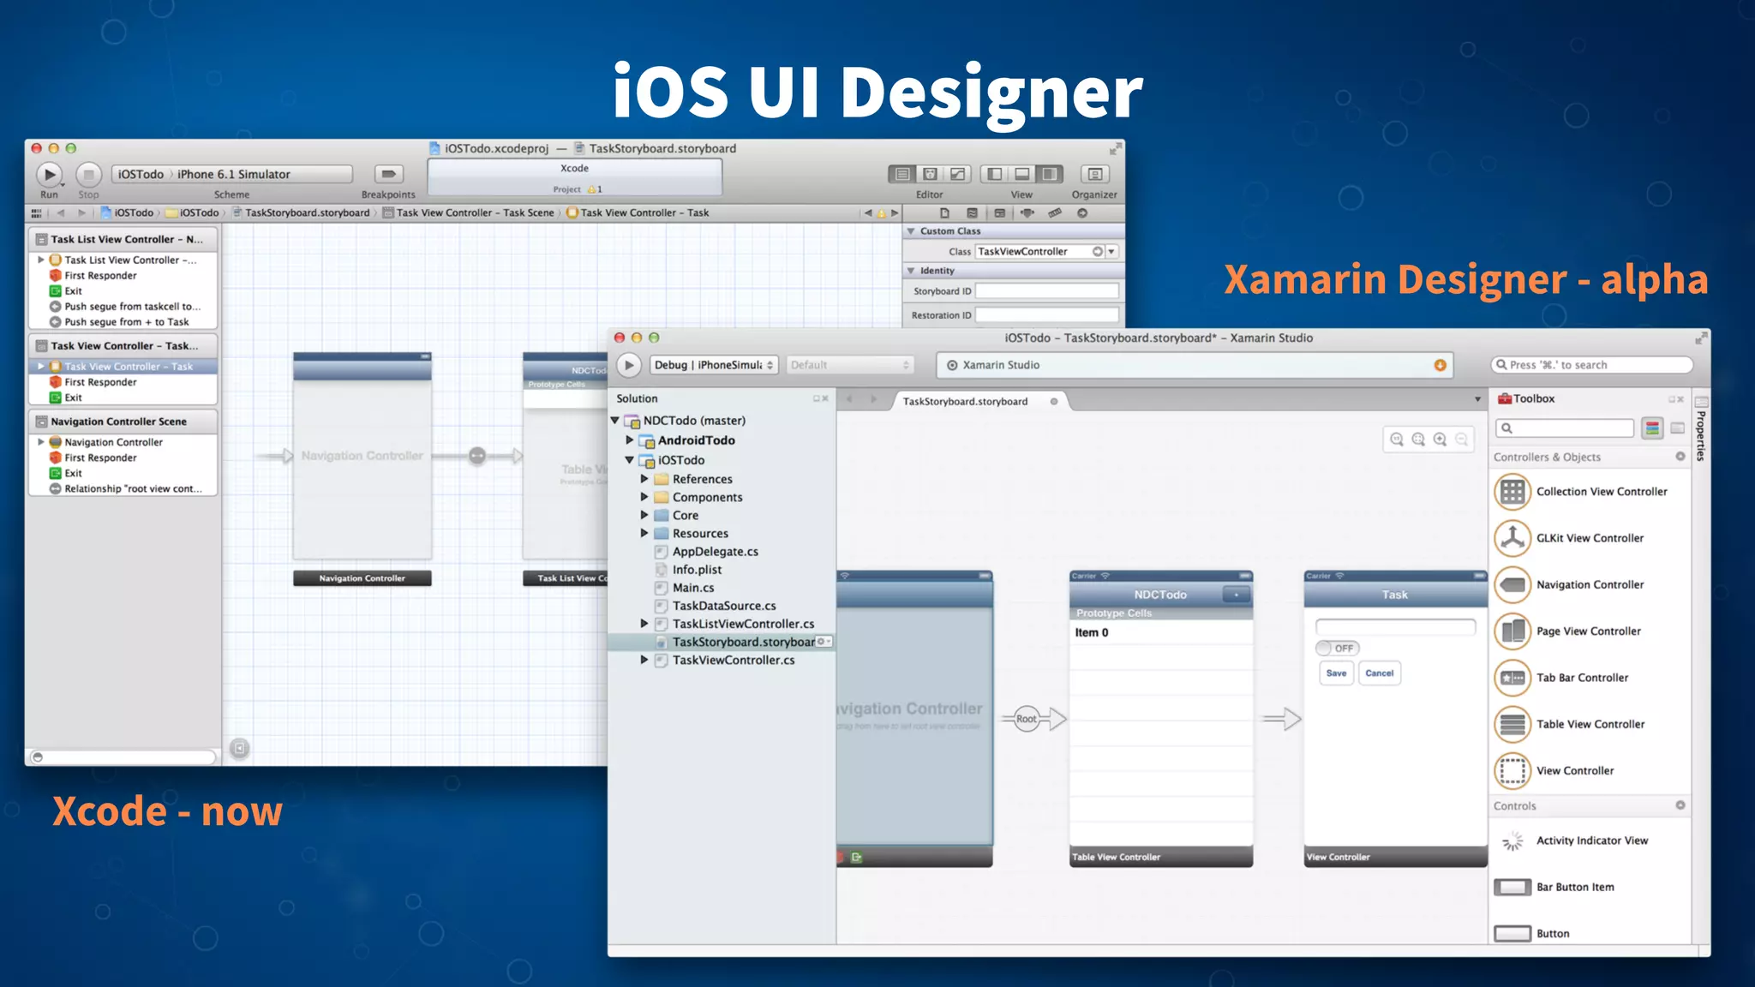Open the Xcode iOSTodo scheme selector
Screen dimensions: 1755x987
coord(231,175)
